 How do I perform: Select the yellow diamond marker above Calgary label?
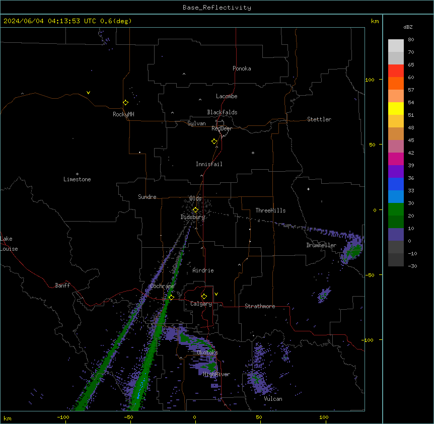coord(204,297)
